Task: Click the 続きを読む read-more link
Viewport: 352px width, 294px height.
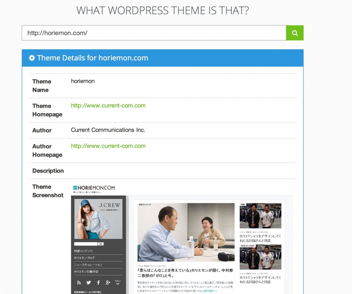Action: [x=210, y=291]
